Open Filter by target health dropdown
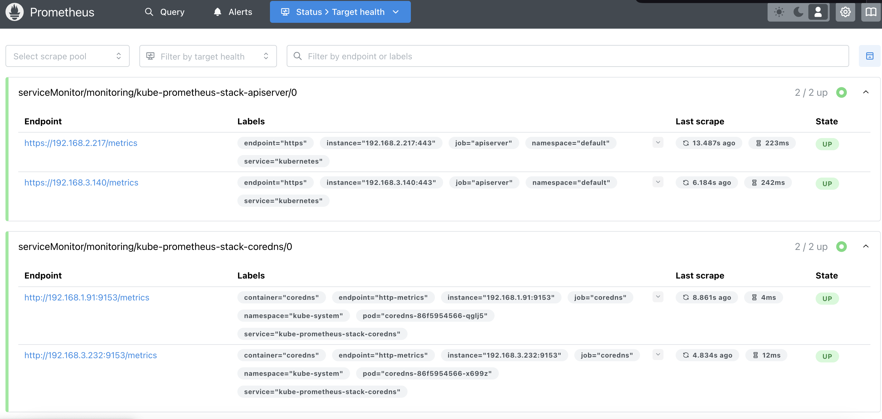This screenshot has width=882, height=419. (208, 56)
